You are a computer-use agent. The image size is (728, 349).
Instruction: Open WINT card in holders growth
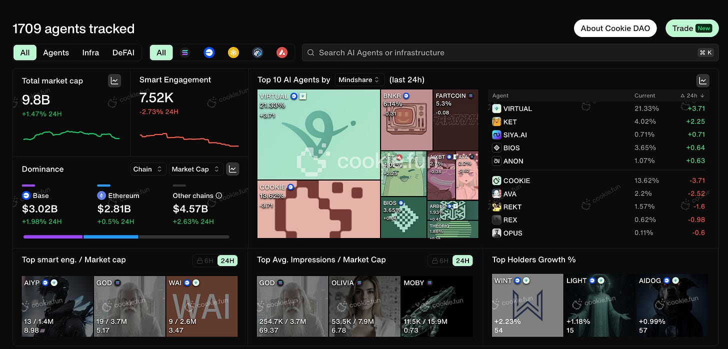(527, 305)
